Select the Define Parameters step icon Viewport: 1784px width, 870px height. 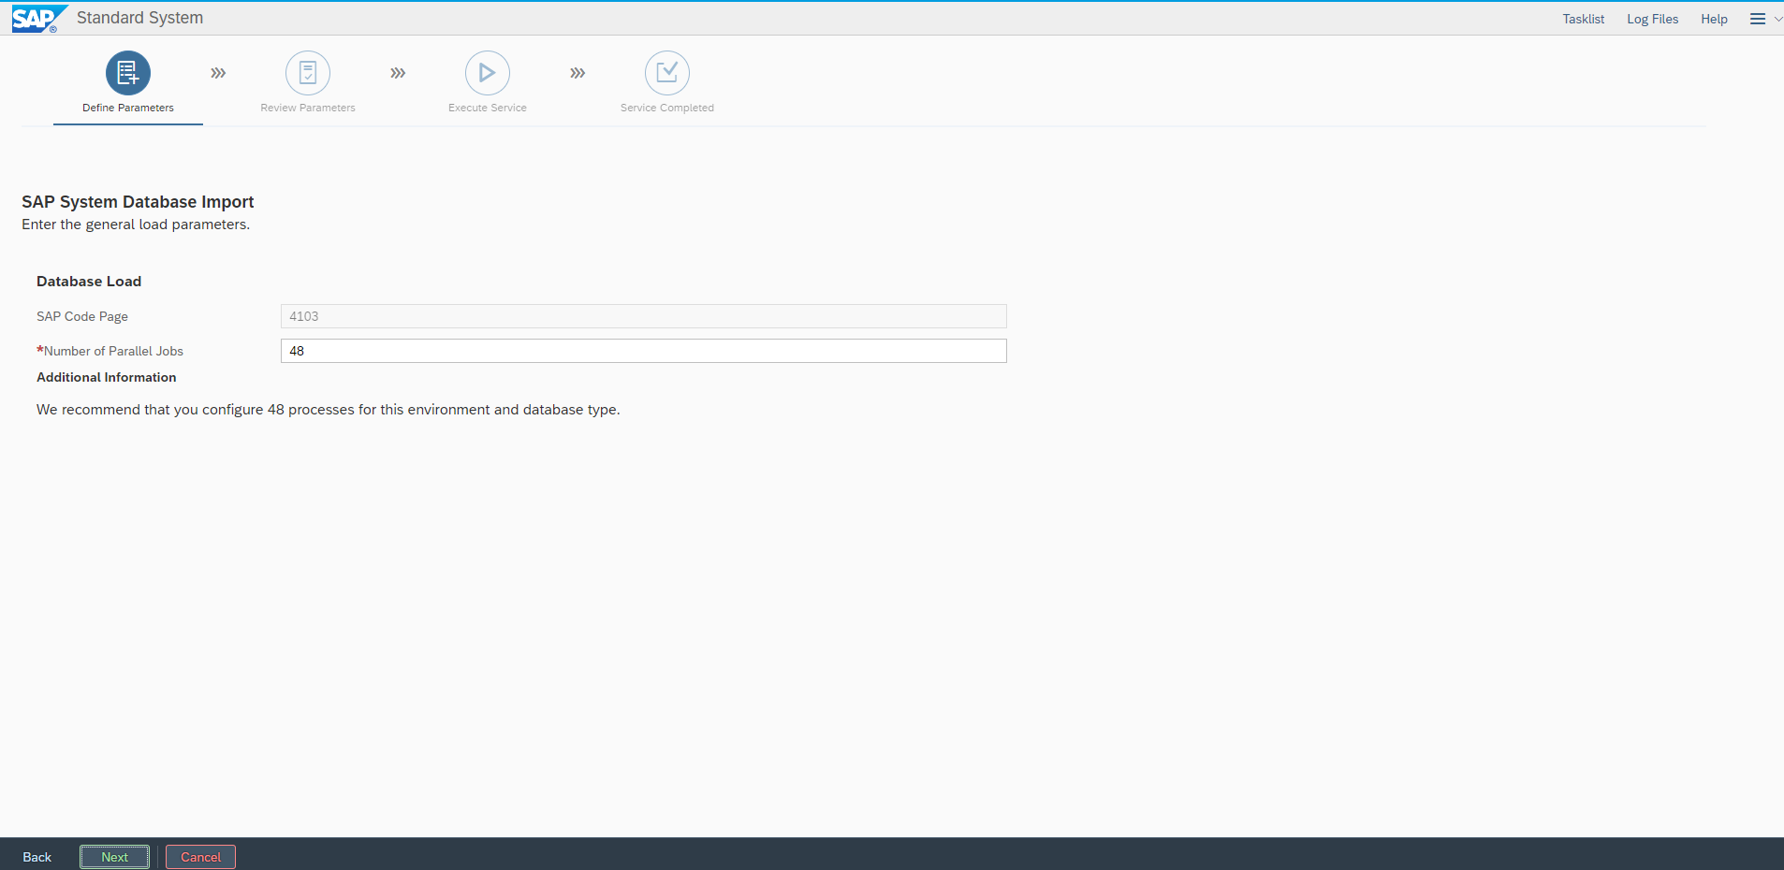(128, 73)
